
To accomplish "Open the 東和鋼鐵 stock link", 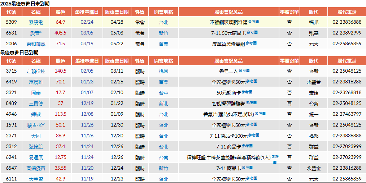I will pyautogui.click(x=36, y=44).
